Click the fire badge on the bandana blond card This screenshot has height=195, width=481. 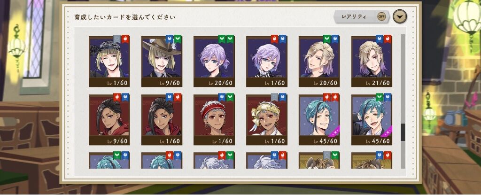(x=125, y=39)
